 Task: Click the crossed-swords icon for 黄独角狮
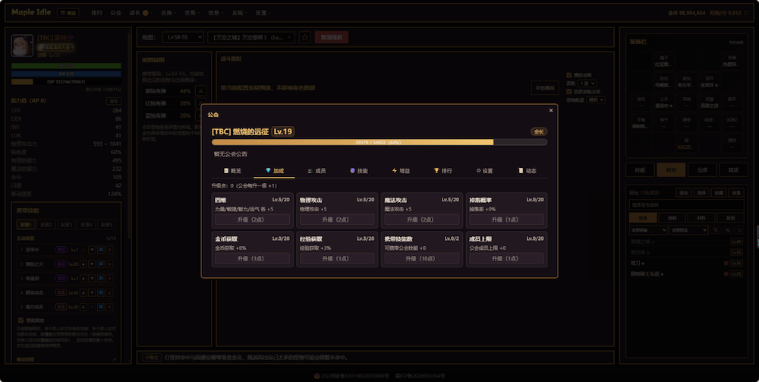(200, 90)
